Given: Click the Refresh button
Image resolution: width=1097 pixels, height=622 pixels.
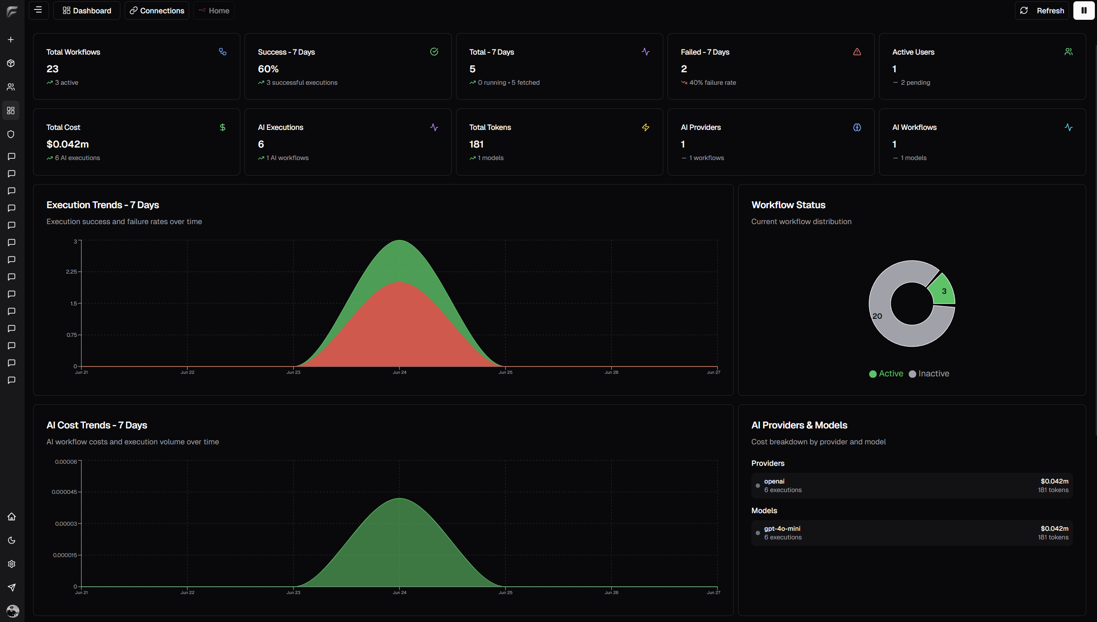Looking at the screenshot, I should point(1042,10).
